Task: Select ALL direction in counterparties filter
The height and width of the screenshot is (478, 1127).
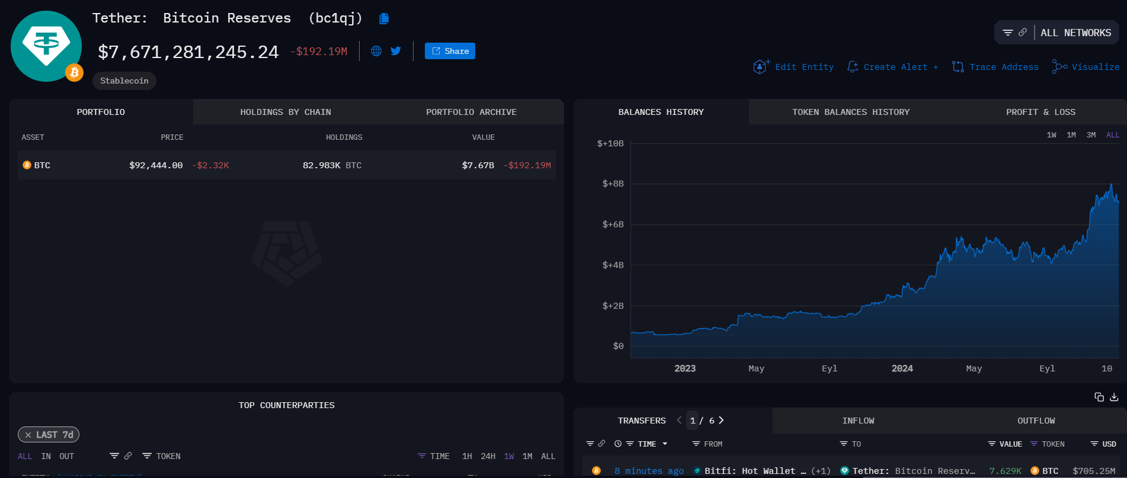Action: pos(25,456)
